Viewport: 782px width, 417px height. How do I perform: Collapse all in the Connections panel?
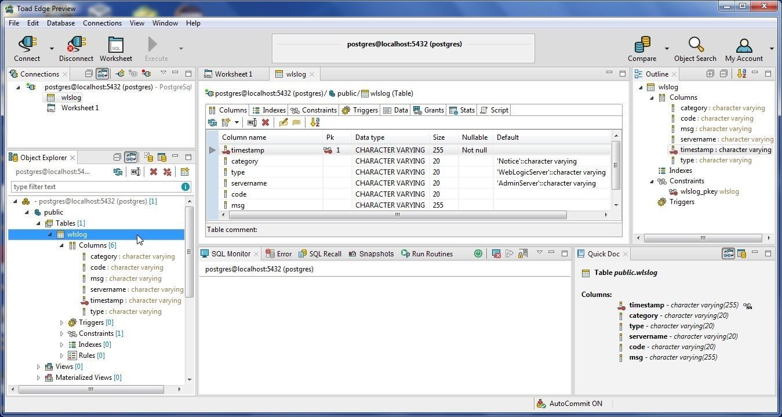pyautogui.click(x=89, y=74)
